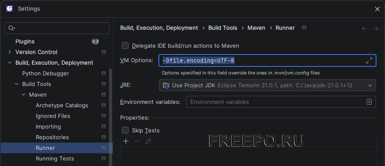Select Python Debugger in the settings tree
Viewport: 385px width, 166px height.
(46, 73)
